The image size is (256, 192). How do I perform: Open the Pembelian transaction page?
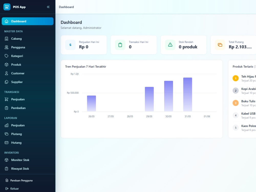click(28, 108)
